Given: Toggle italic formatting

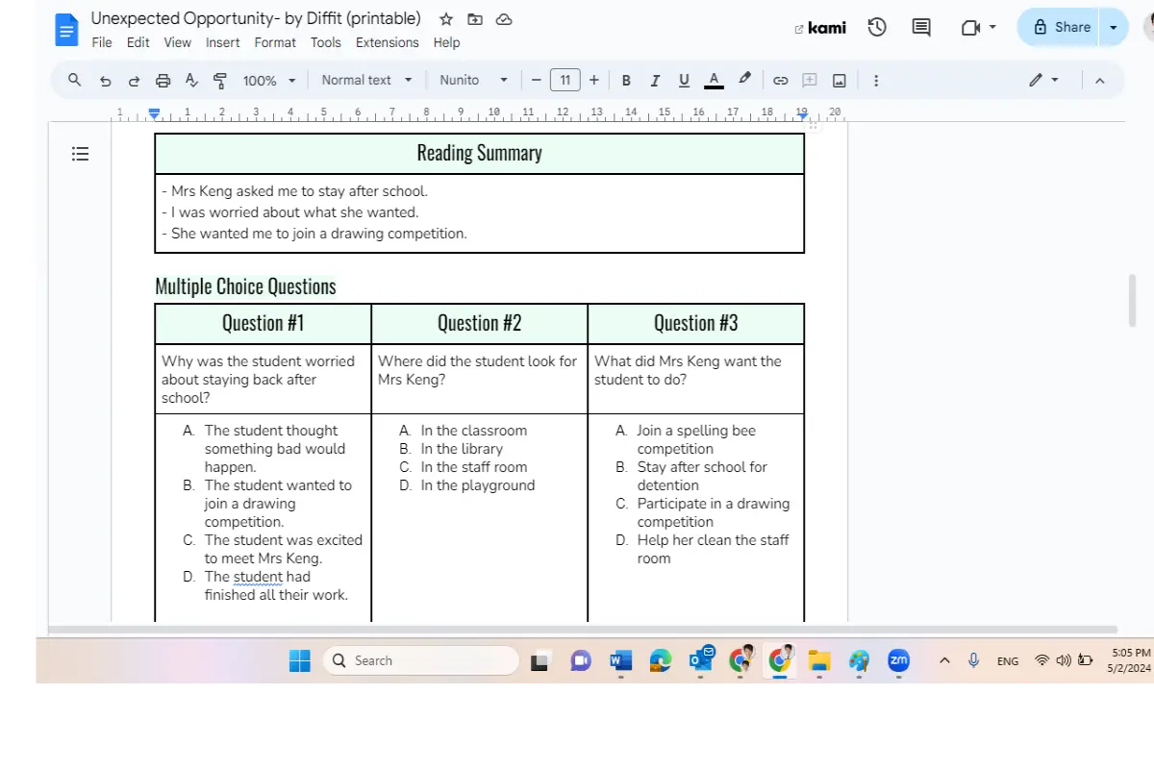Looking at the screenshot, I should pyautogui.click(x=656, y=81).
